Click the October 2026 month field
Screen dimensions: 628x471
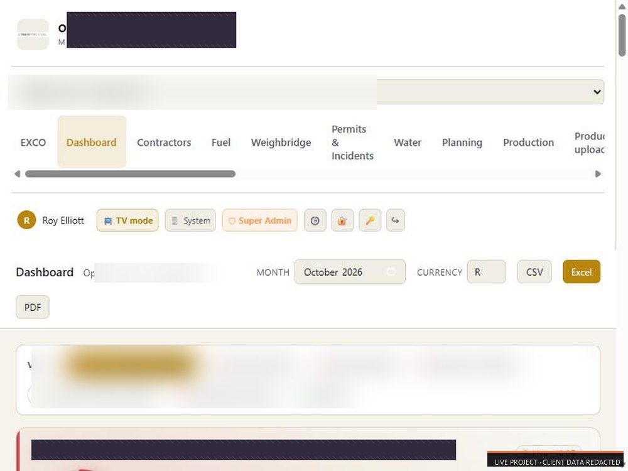point(350,272)
